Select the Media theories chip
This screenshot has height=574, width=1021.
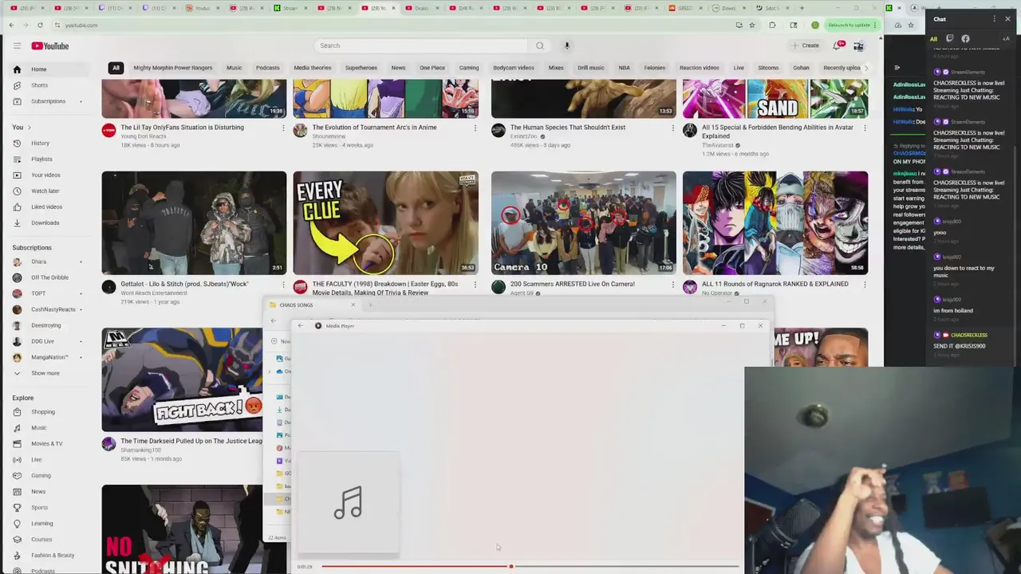coord(313,68)
